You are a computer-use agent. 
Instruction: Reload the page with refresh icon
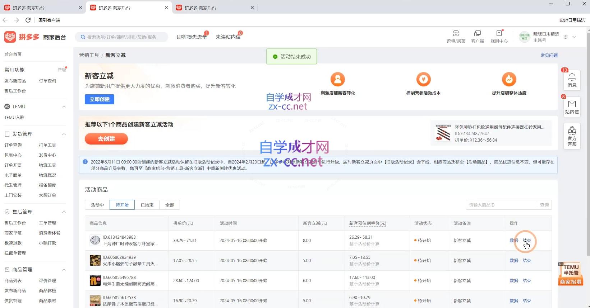28,20
